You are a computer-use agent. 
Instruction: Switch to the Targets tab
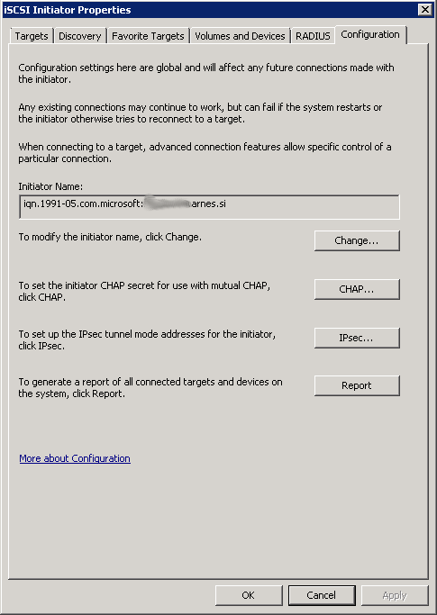[x=32, y=36]
